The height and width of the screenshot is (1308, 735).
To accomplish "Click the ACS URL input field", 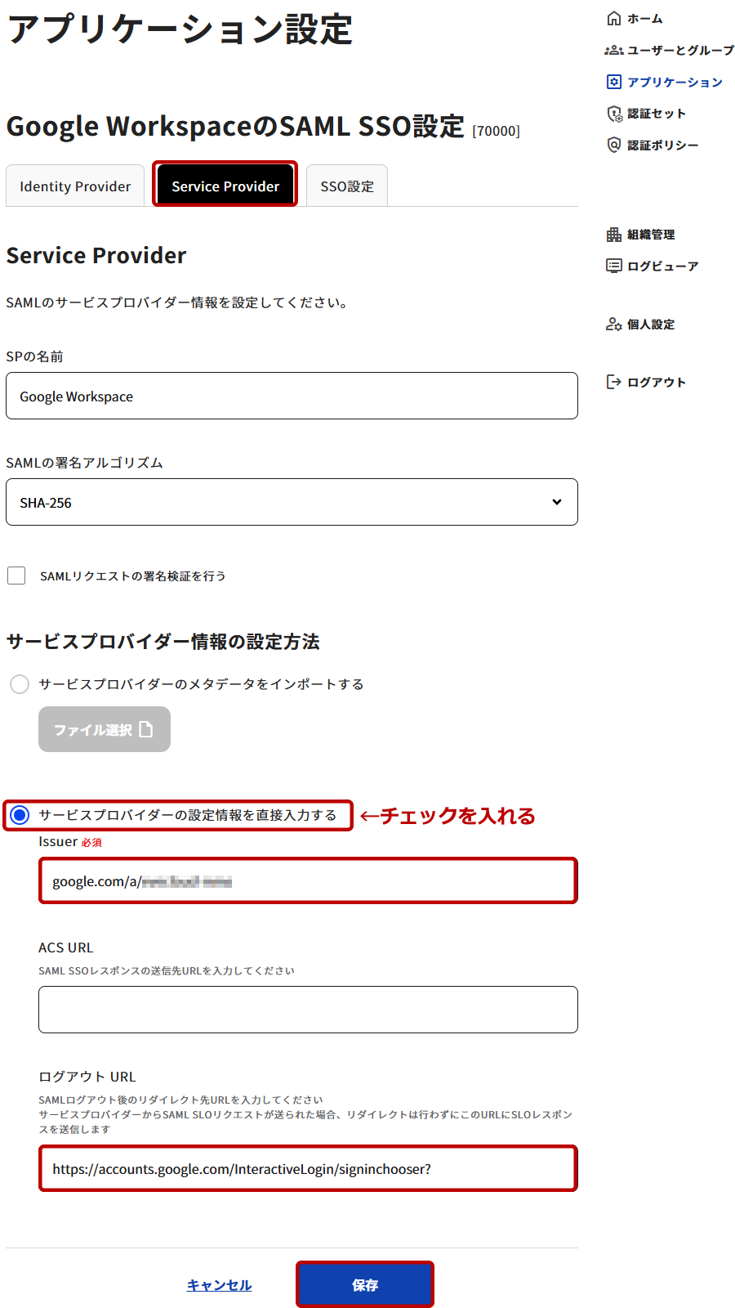I will [x=308, y=1010].
